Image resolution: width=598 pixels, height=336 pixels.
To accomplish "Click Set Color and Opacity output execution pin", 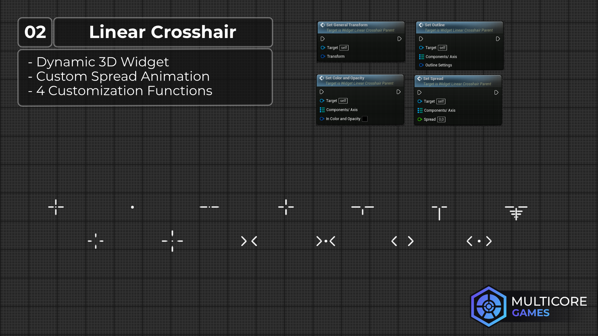I will click(398, 92).
